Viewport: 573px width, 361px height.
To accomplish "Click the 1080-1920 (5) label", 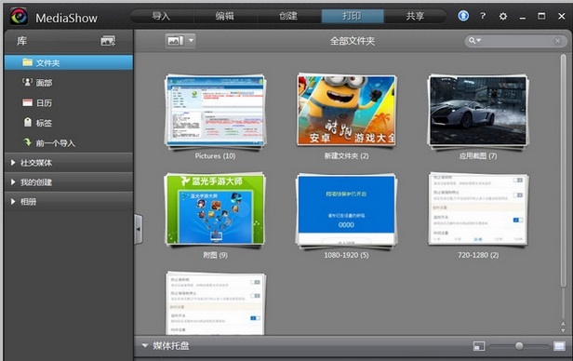I will coord(346,255).
